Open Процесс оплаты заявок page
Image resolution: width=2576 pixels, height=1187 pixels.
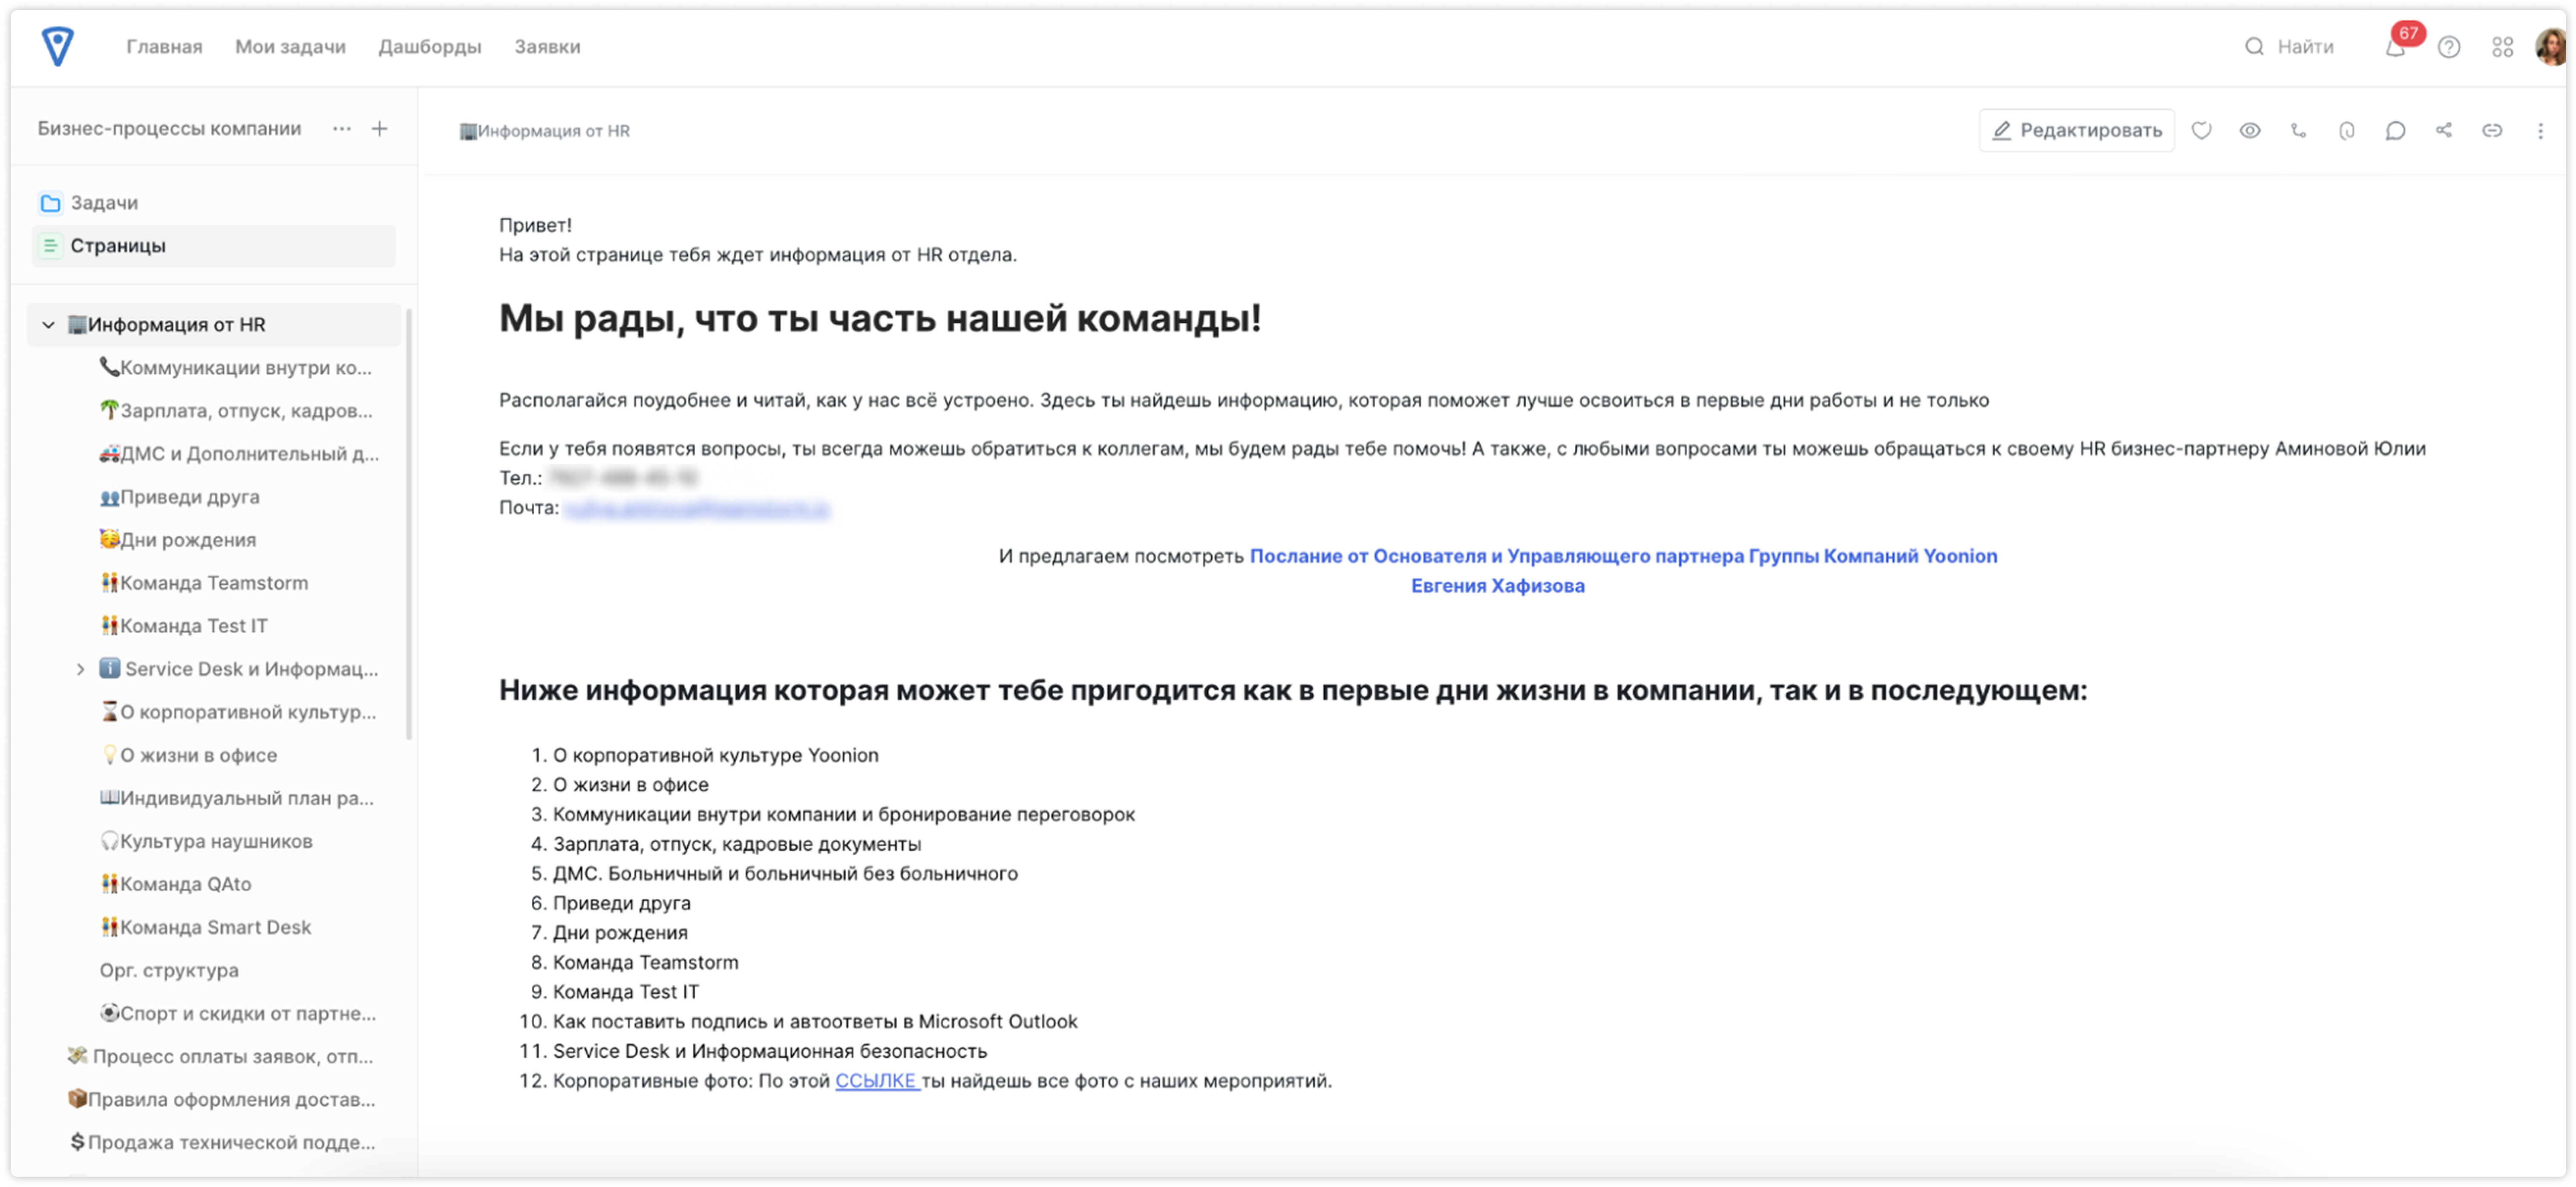220,1056
